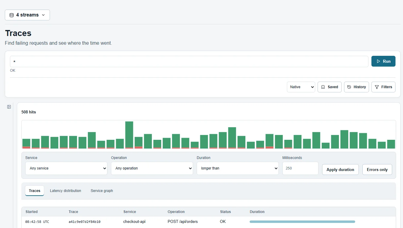Open the 4 streams selector
The image size is (403, 228).
point(27,15)
